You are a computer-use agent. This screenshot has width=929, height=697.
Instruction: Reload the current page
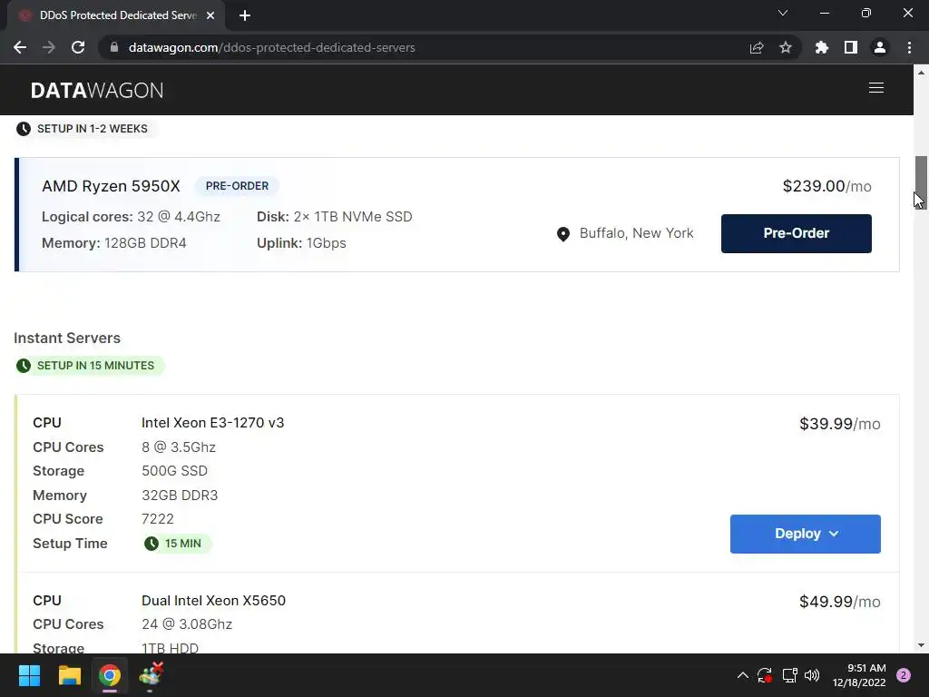coord(78,47)
